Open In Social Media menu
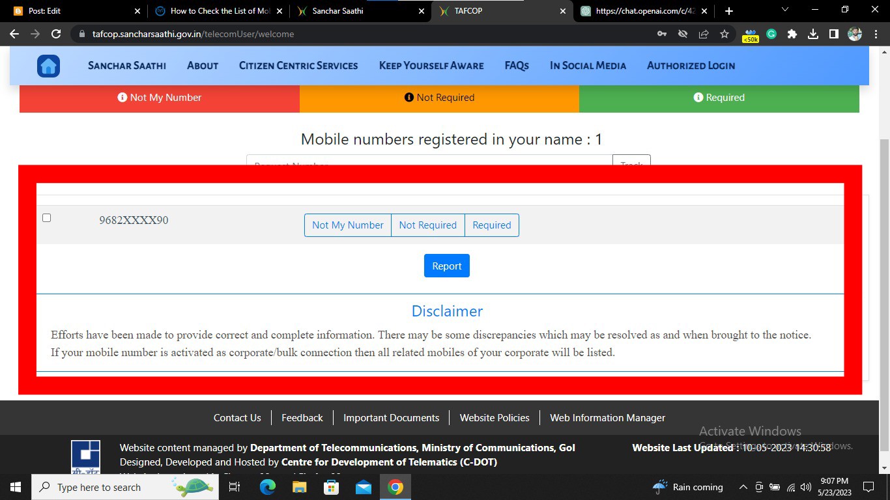 click(x=588, y=66)
